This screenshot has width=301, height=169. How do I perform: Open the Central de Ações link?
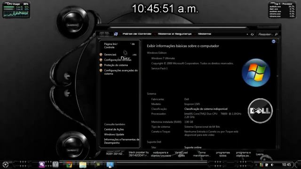click(x=114, y=130)
